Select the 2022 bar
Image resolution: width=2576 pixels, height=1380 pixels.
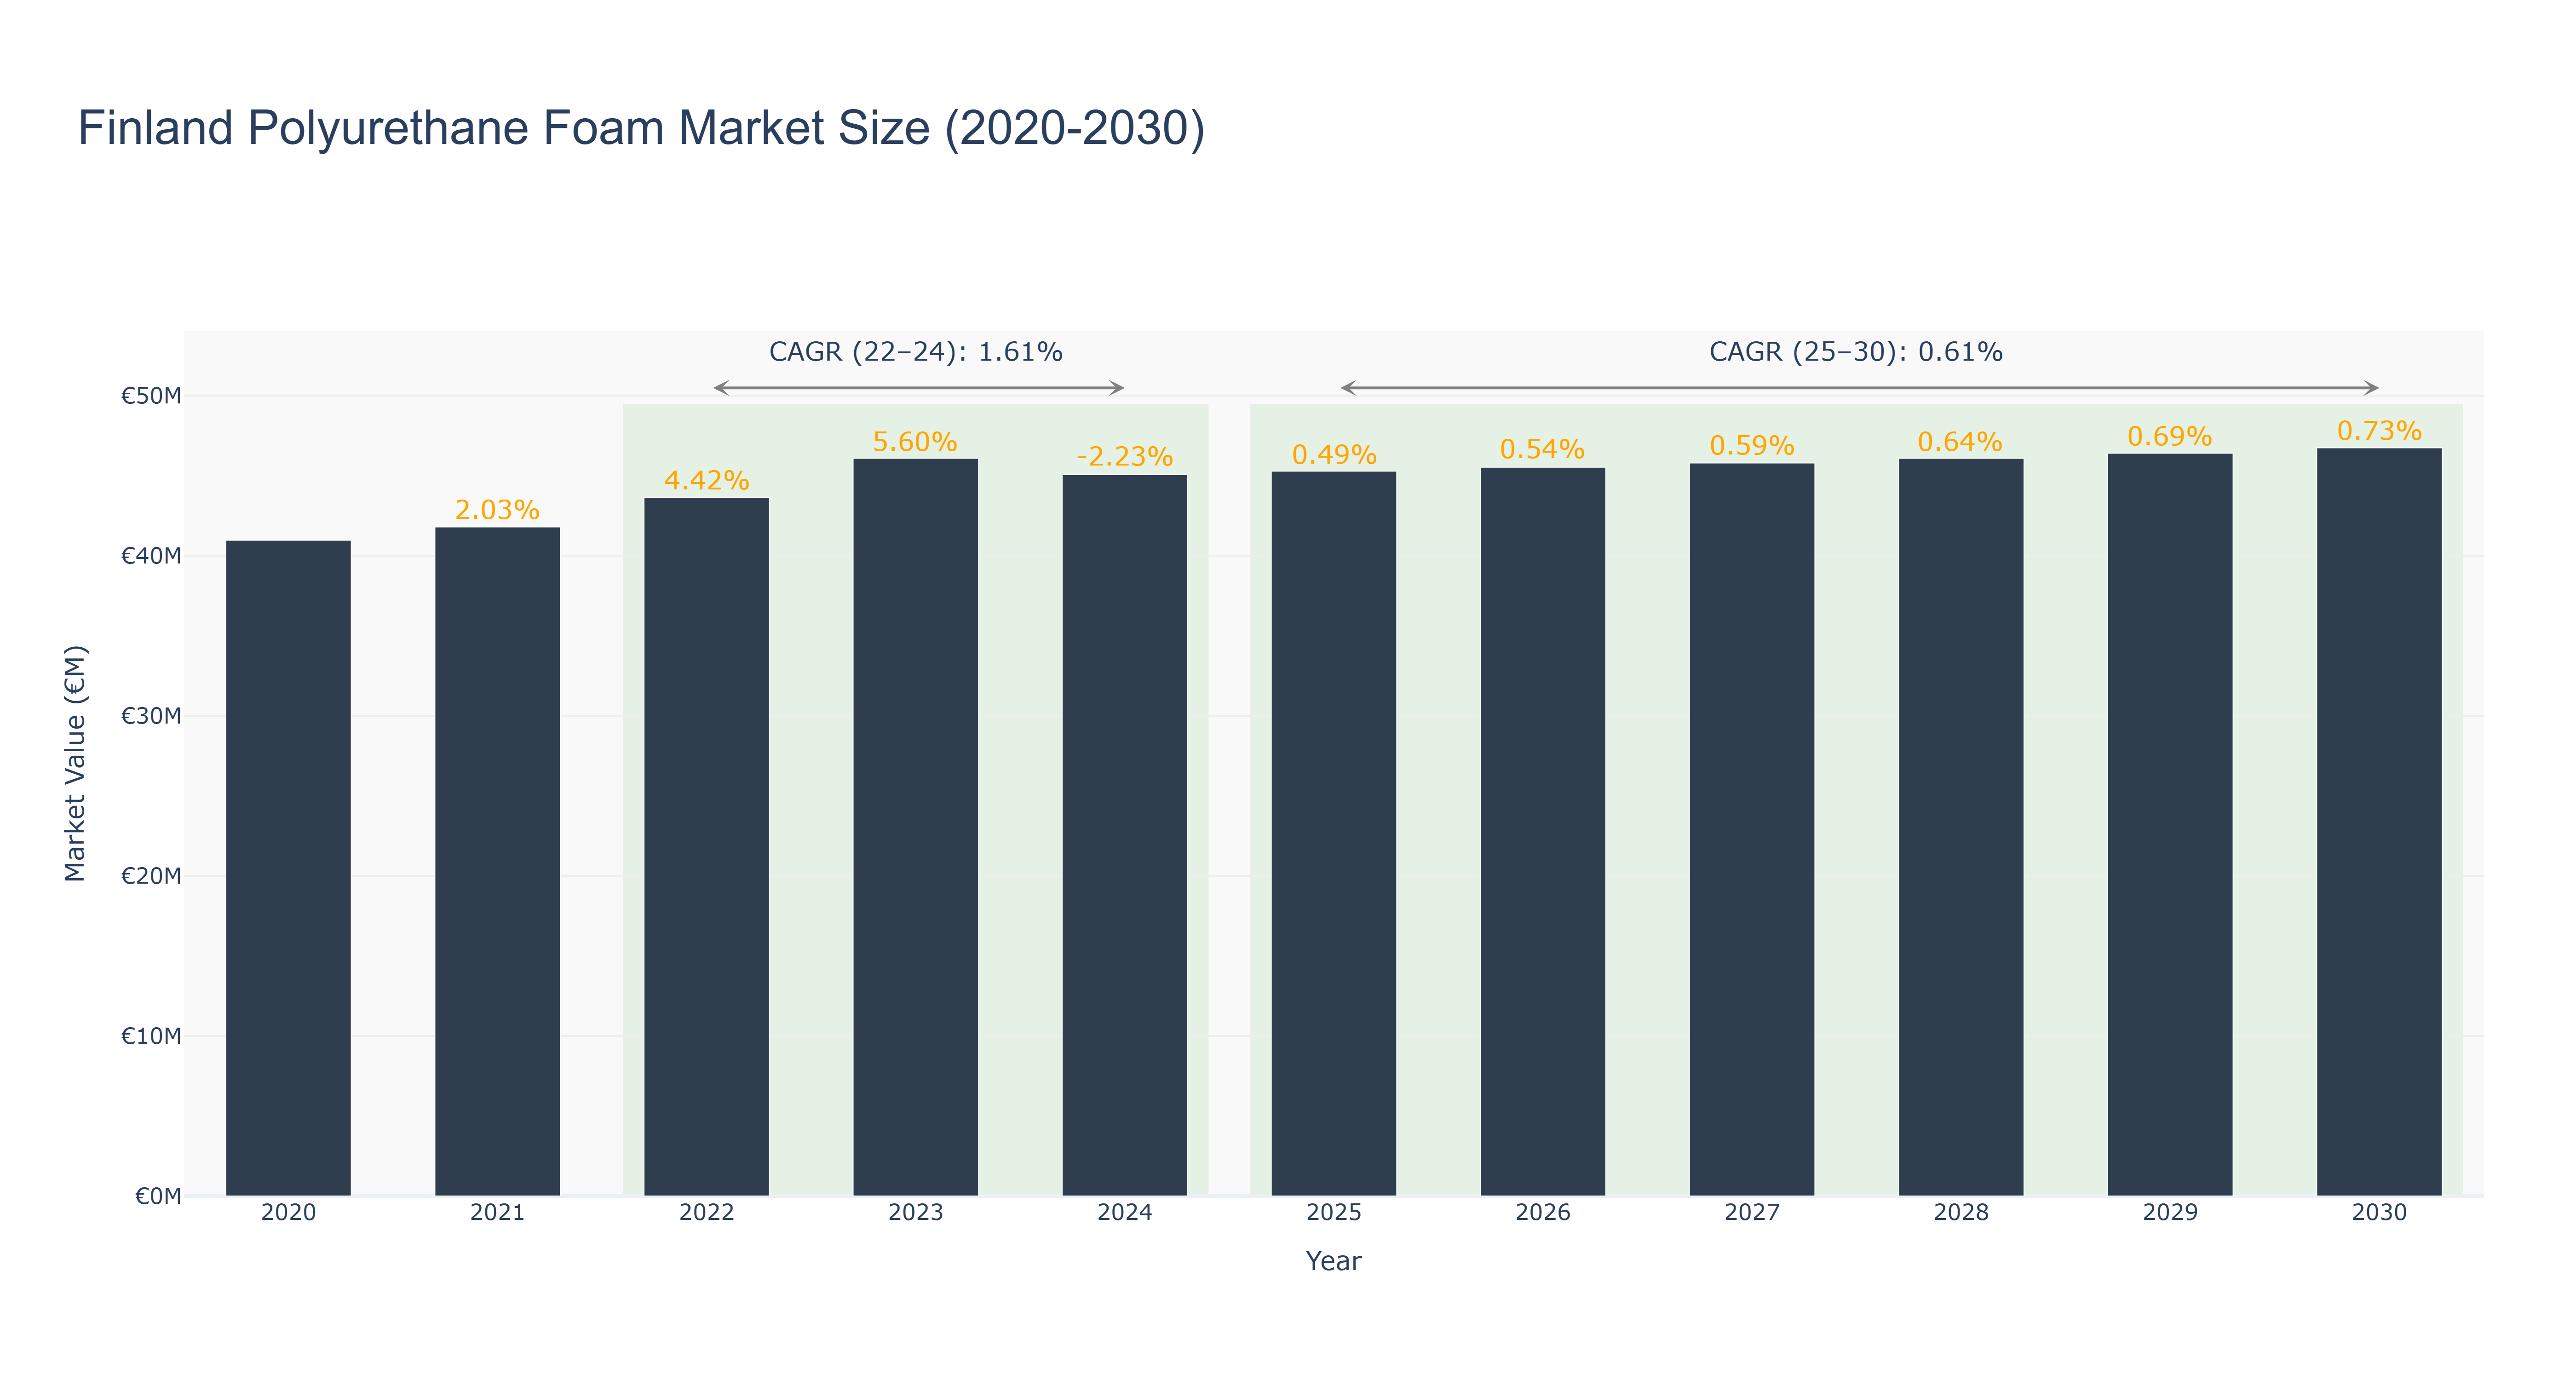point(706,847)
